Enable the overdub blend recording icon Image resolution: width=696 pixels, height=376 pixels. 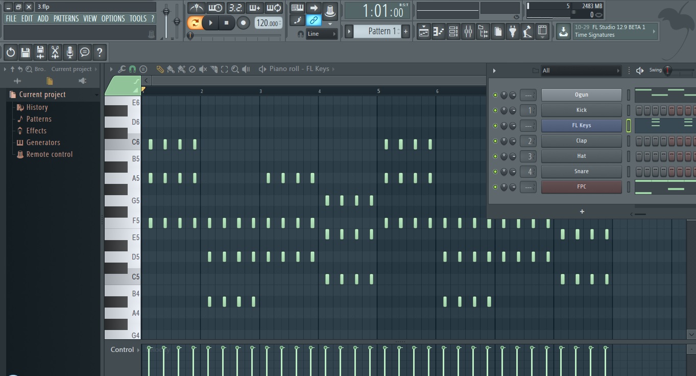(254, 8)
